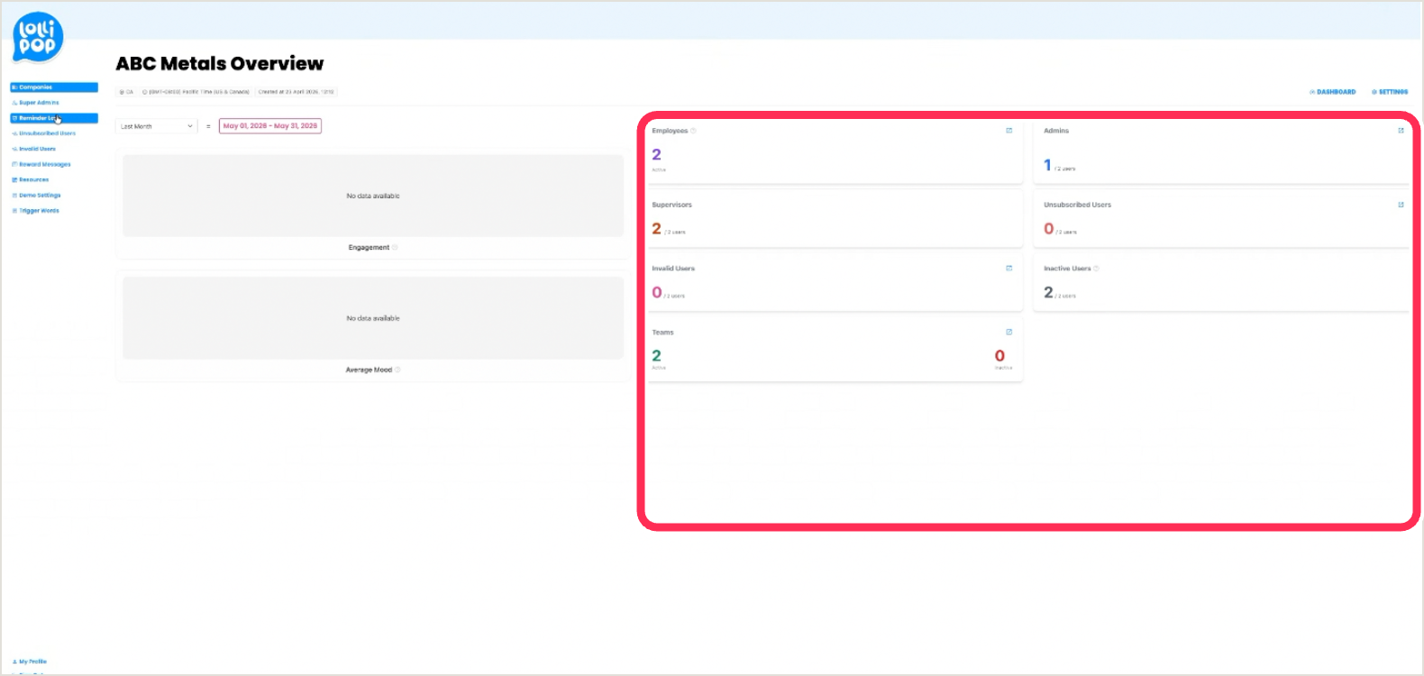1424x676 pixels.
Task: Click the Average Mood No data available chart area
Action: coord(373,318)
